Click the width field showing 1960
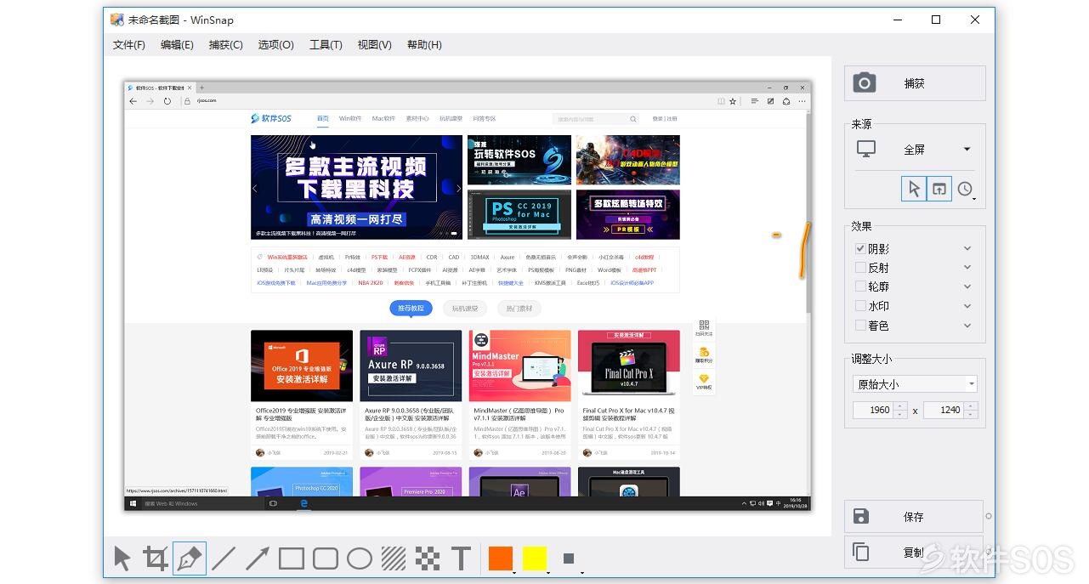Image resolution: width=1089 pixels, height=584 pixels. pos(873,410)
